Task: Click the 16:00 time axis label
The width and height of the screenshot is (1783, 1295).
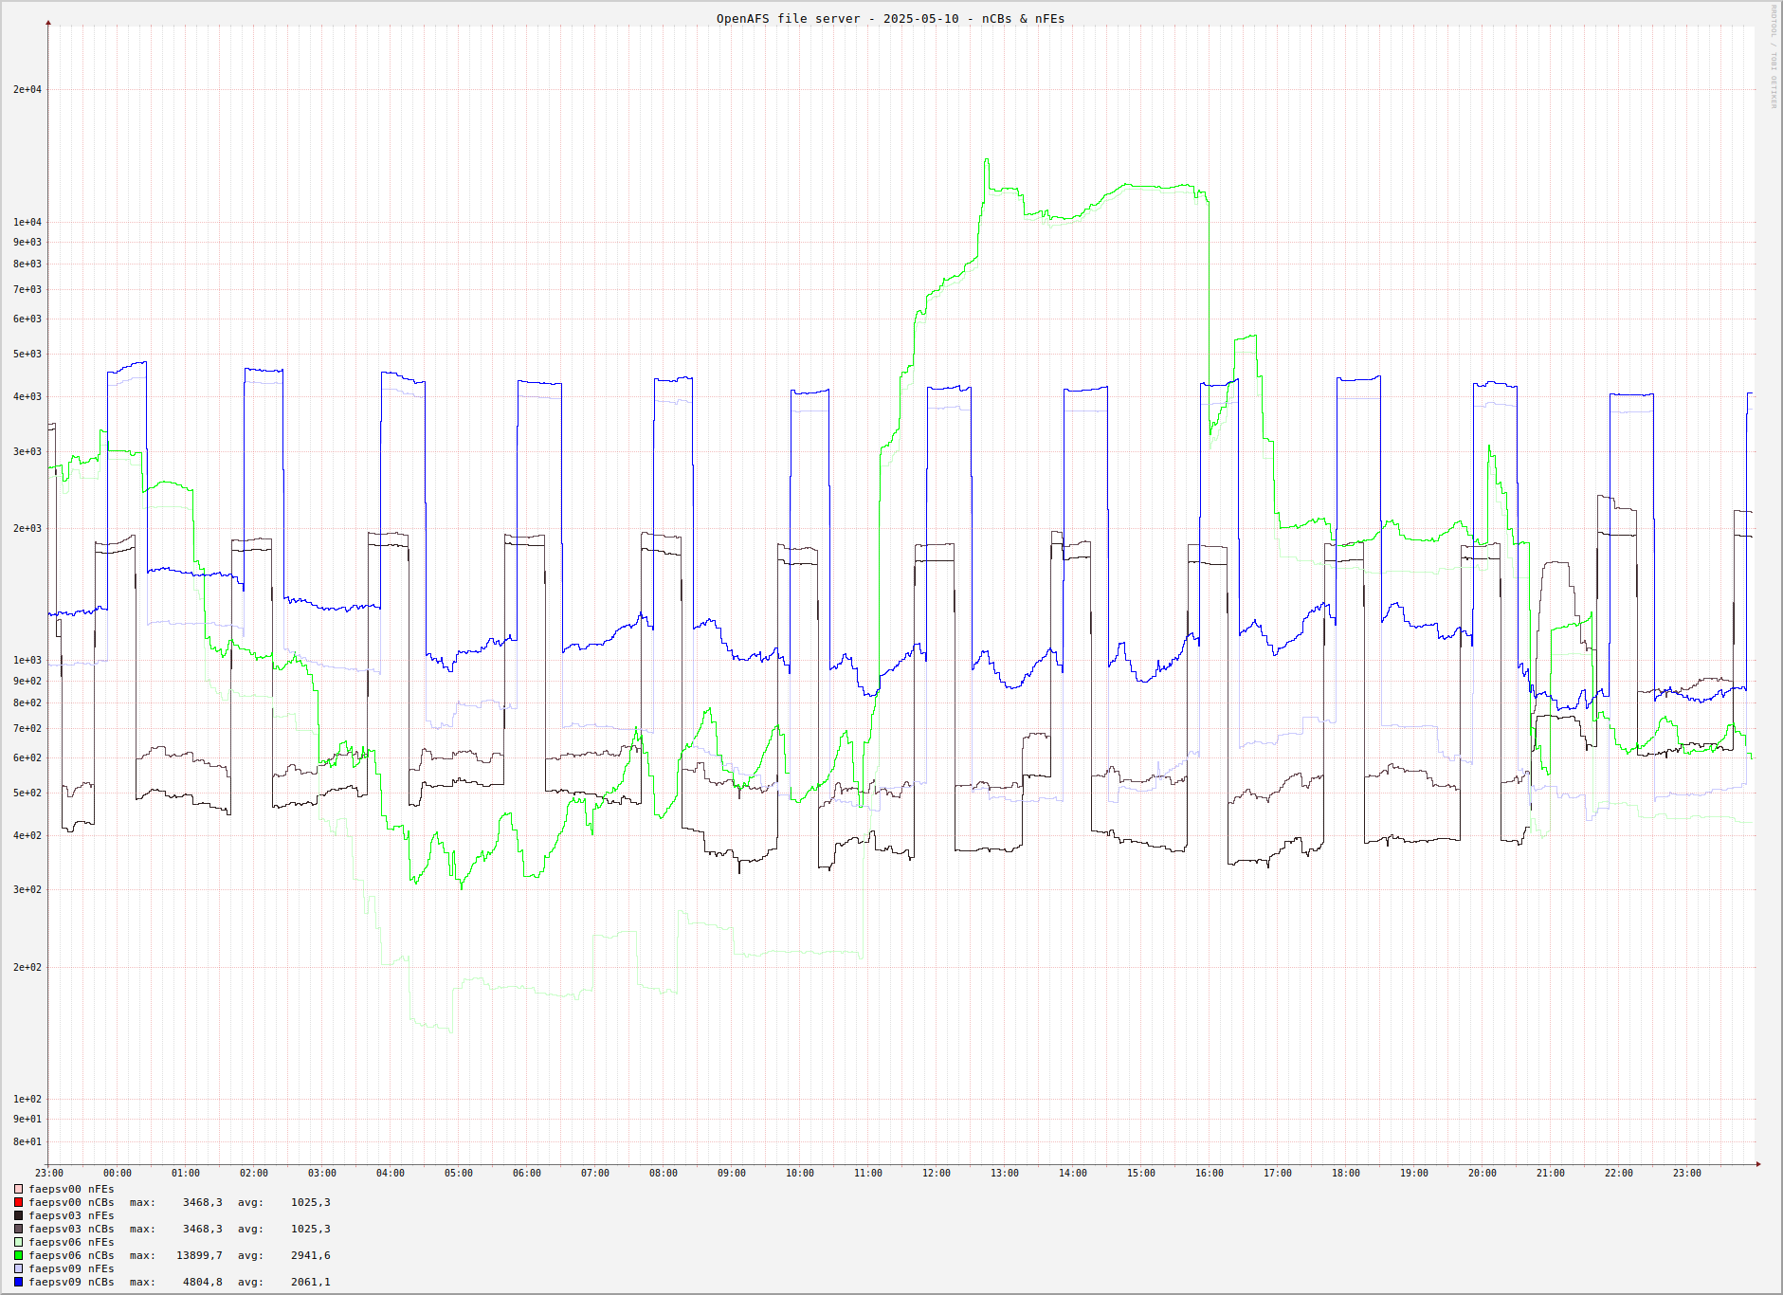Action: click(1210, 1174)
